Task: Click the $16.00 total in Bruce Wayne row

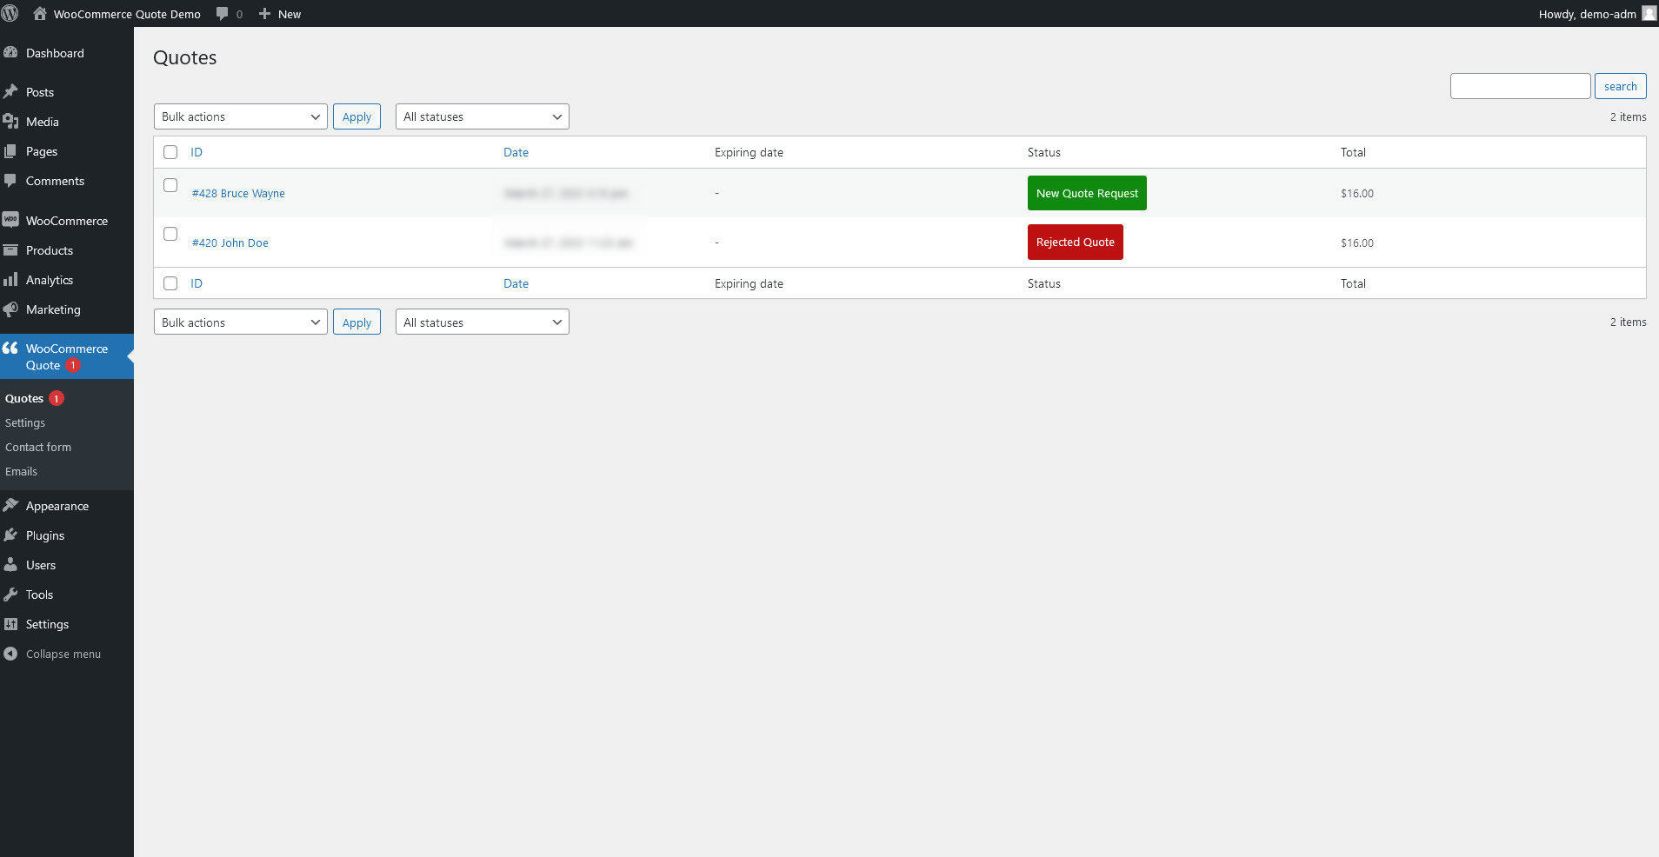Action: [x=1356, y=193]
